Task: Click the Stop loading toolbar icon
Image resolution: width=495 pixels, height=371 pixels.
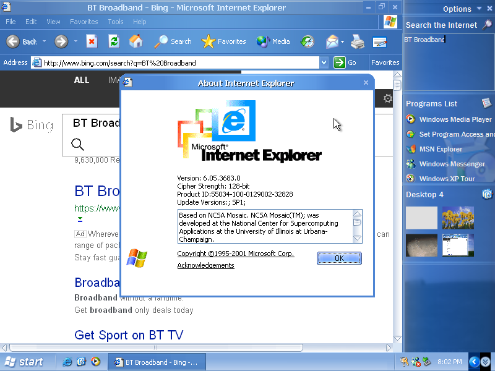Action: (x=92, y=41)
